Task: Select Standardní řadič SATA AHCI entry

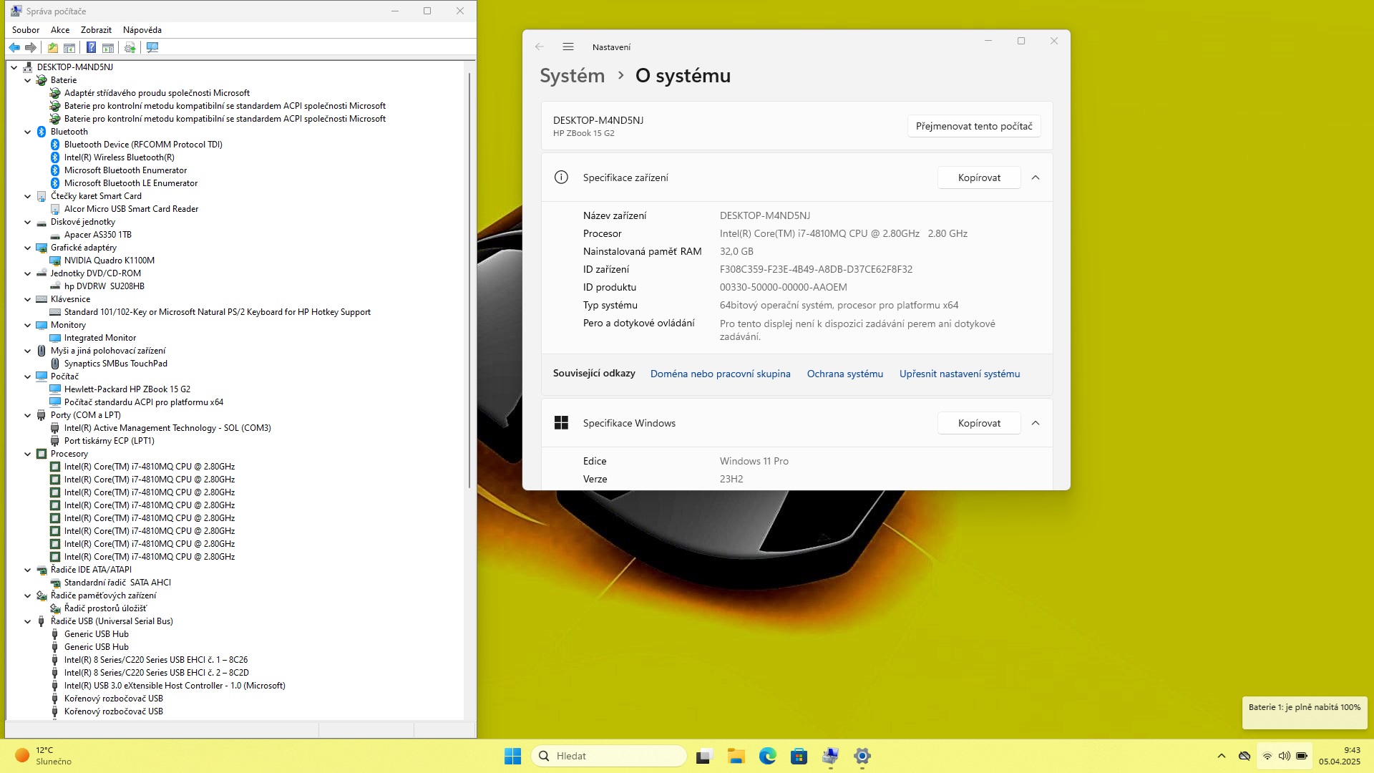Action: click(x=117, y=583)
